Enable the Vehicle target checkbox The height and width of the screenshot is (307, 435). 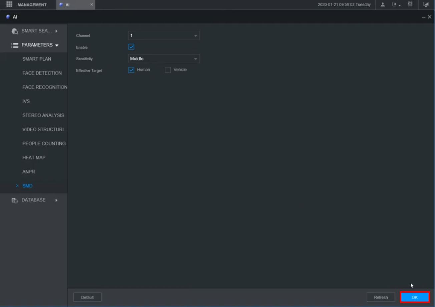(x=168, y=70)
